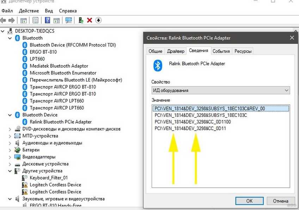Collapse the DESKTOP-TJEDQCS root node
The height and width of the screenshot is (210, 299).
(x=2, y=31)
